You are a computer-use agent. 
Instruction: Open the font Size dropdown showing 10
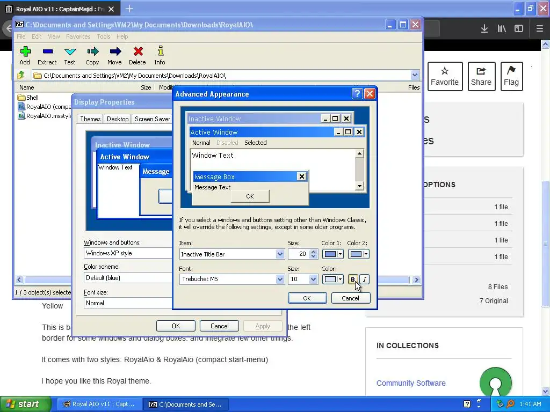303,279
